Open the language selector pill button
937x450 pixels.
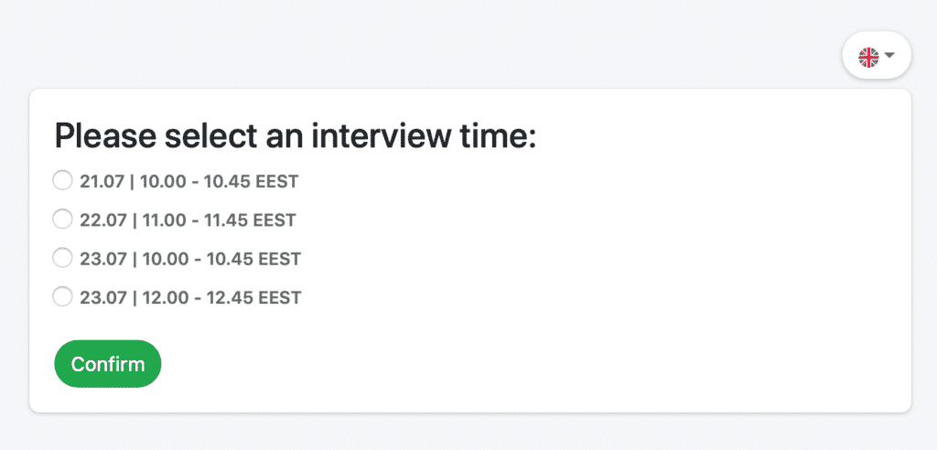(877, 56)
